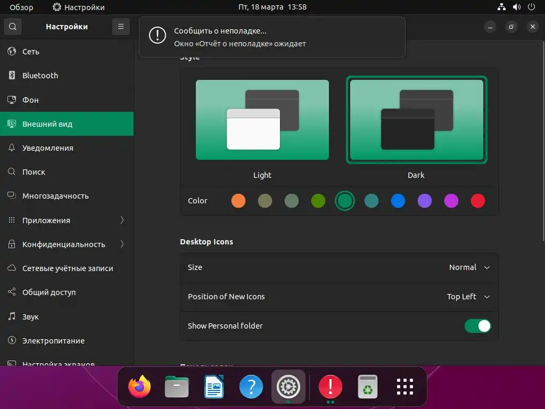This screenshot has width=545, height=409.
Task: Click the settings panel vertical scrollbar
Action: (x=543, y=141)
